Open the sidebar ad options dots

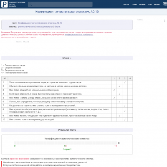pyautogui.click(x=165, y=20)
